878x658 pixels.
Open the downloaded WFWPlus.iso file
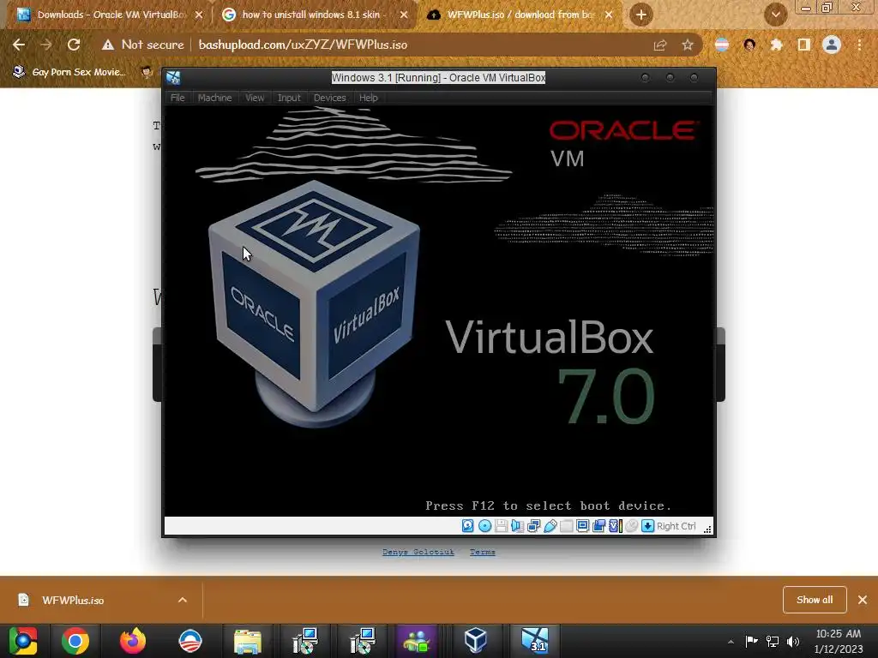click(73, 601)
